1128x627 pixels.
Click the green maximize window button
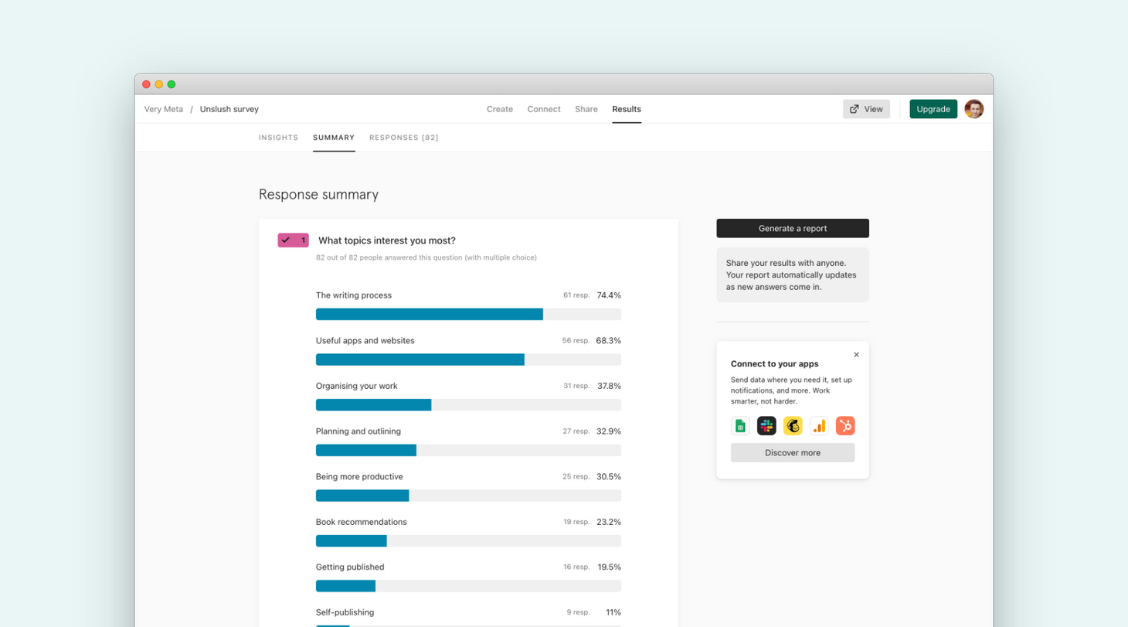click(172, 84)
